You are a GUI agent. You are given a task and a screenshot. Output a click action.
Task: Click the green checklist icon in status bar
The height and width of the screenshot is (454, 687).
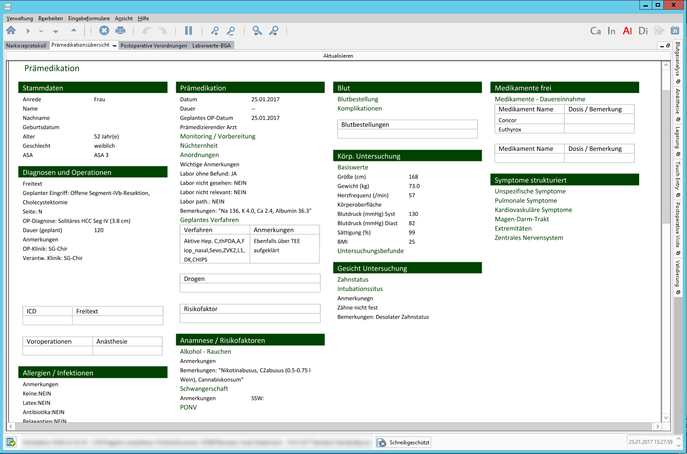coord(11,442)
